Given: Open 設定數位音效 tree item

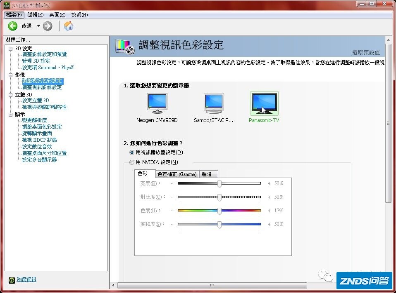Looking at the screenshot, I should (37, 147).
